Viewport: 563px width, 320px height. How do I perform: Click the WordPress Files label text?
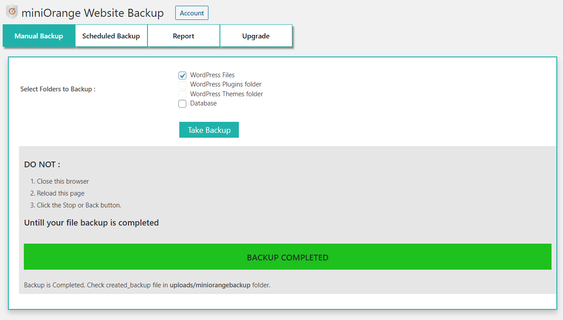[x=212, y=75]
